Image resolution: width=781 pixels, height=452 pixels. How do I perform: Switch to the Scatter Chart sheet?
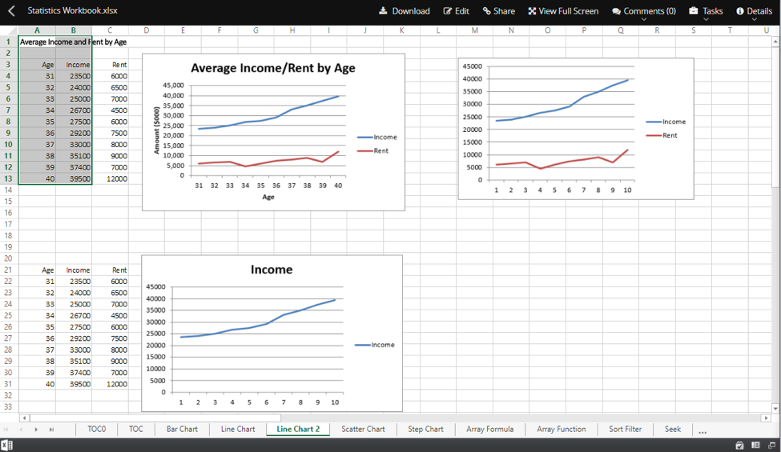pos(363,429)
